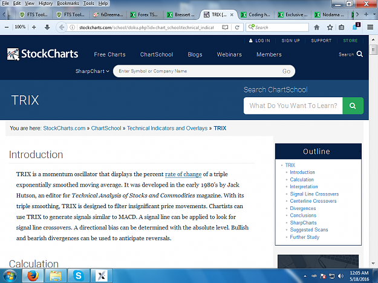Open ChartSchool navigation item

click(x=157, y=54)
